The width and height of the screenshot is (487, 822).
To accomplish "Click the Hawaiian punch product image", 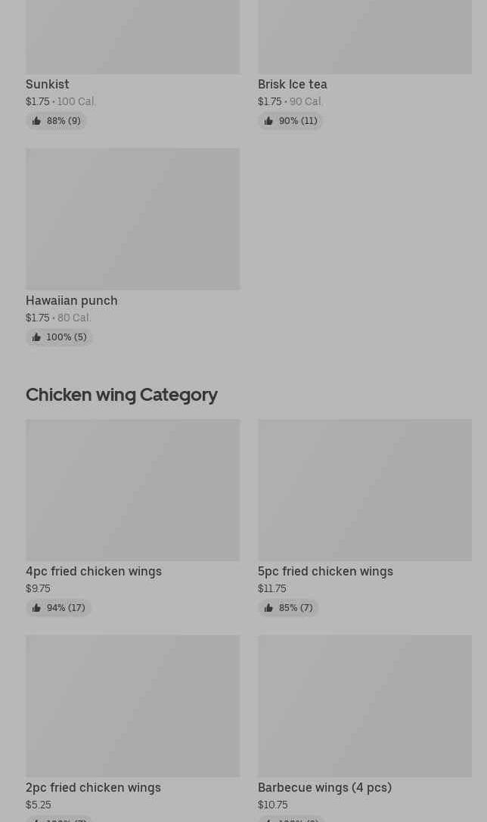I will pyautogui.click(x=132, y=219).
